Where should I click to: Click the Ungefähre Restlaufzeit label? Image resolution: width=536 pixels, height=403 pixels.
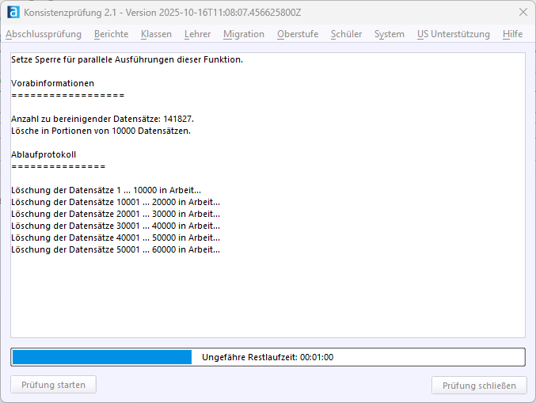(x=268, y=357)
